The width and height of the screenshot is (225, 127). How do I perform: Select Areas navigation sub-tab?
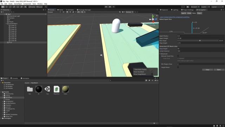pos(189,13)
